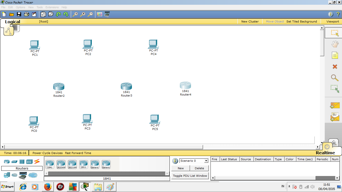The width and height of the screenshot is (342, 192).
Task: Pick the 2811 router model
Action: [83, 164]
